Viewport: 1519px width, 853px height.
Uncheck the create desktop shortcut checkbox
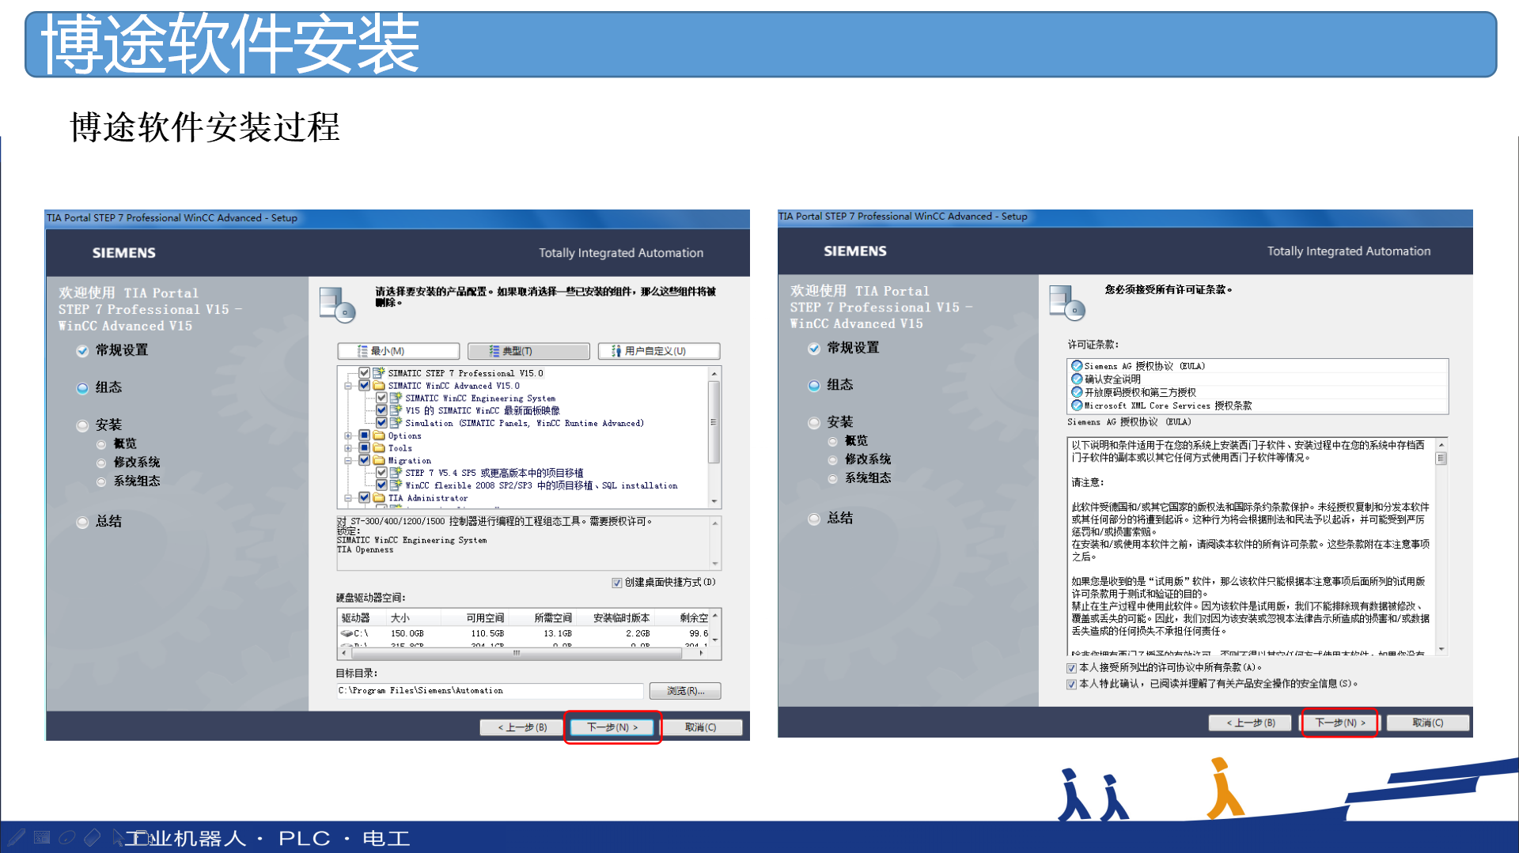click(x=616, y=583)
